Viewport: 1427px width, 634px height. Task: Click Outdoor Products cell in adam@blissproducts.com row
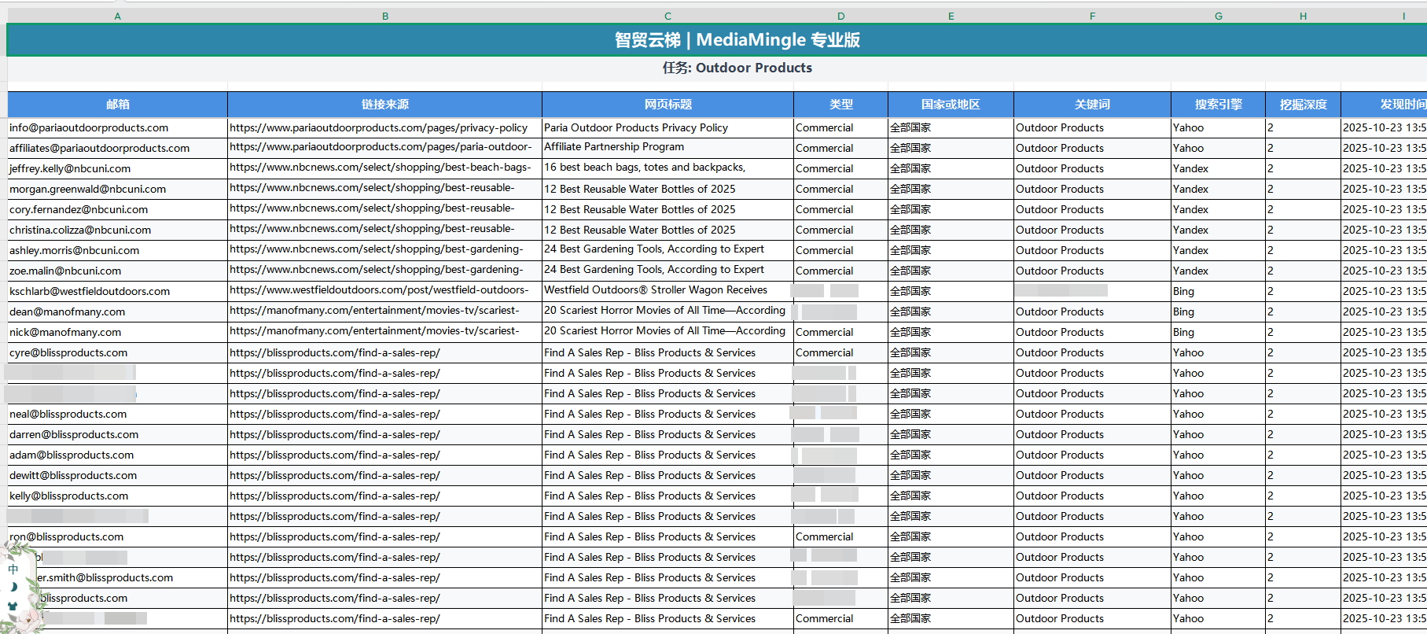click(1093, 455)
